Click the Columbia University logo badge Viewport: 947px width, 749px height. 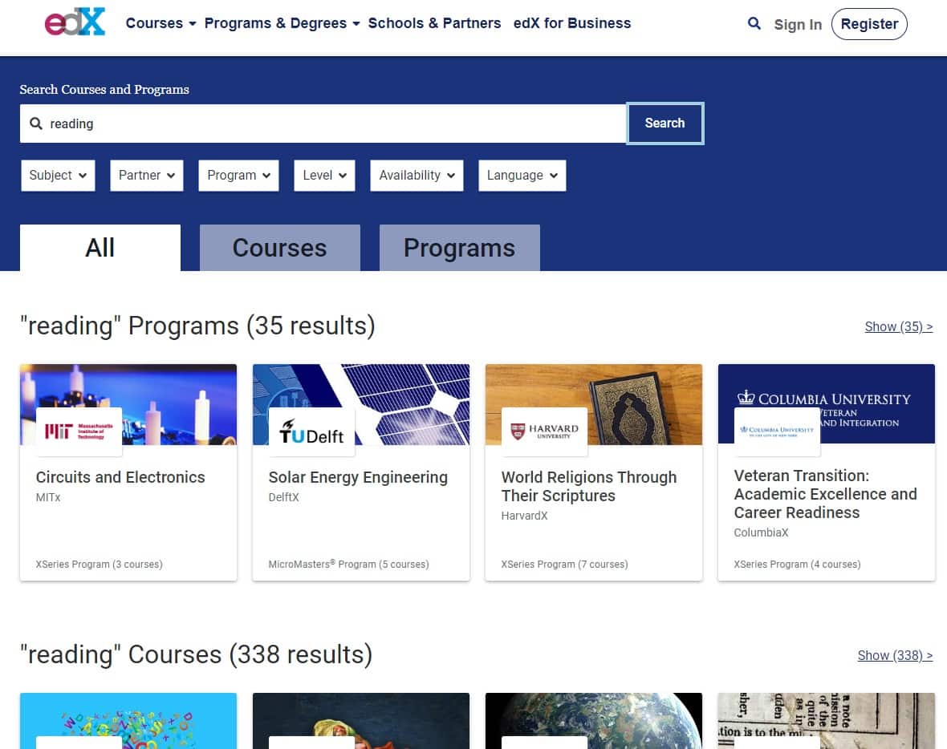[777, 431]
